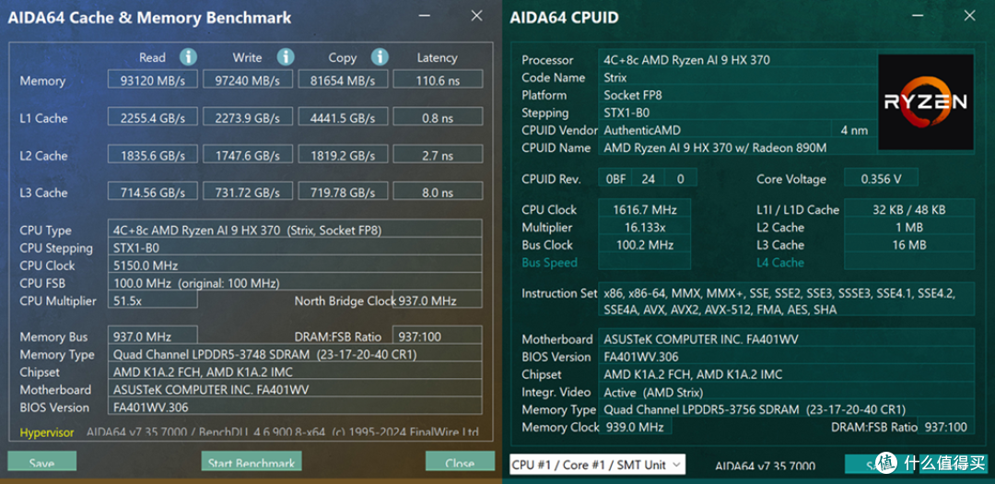Save the Cache & Memory Benchmark results
The height and width of the screenshot is (484, 995).
point(41,462)
